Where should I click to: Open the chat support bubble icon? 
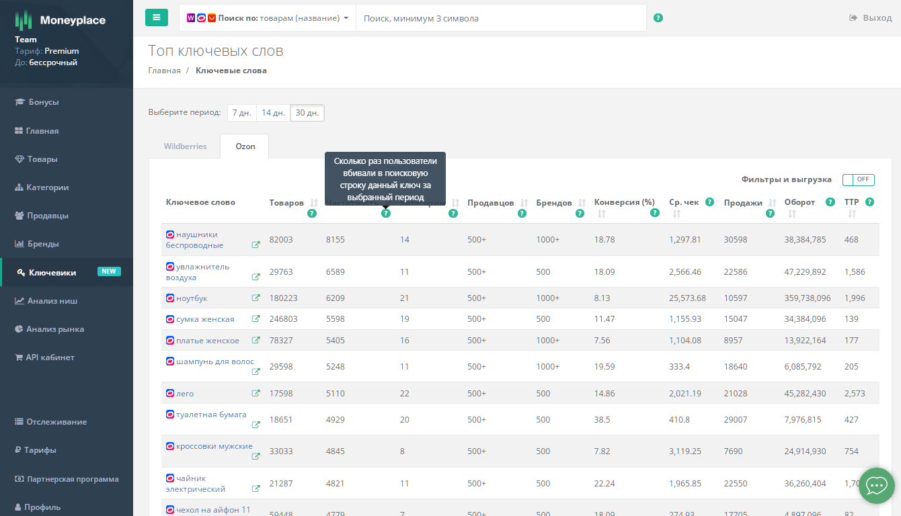coord(876,485)
